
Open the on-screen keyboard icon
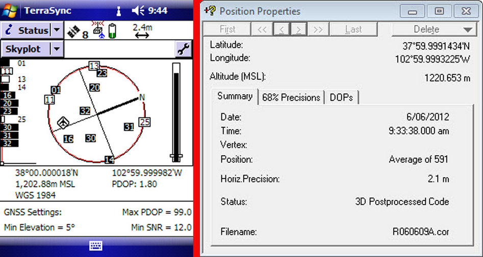click(x=96, y=246)
